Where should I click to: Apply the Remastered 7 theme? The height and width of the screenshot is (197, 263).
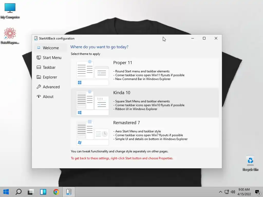tap(145, 133)
